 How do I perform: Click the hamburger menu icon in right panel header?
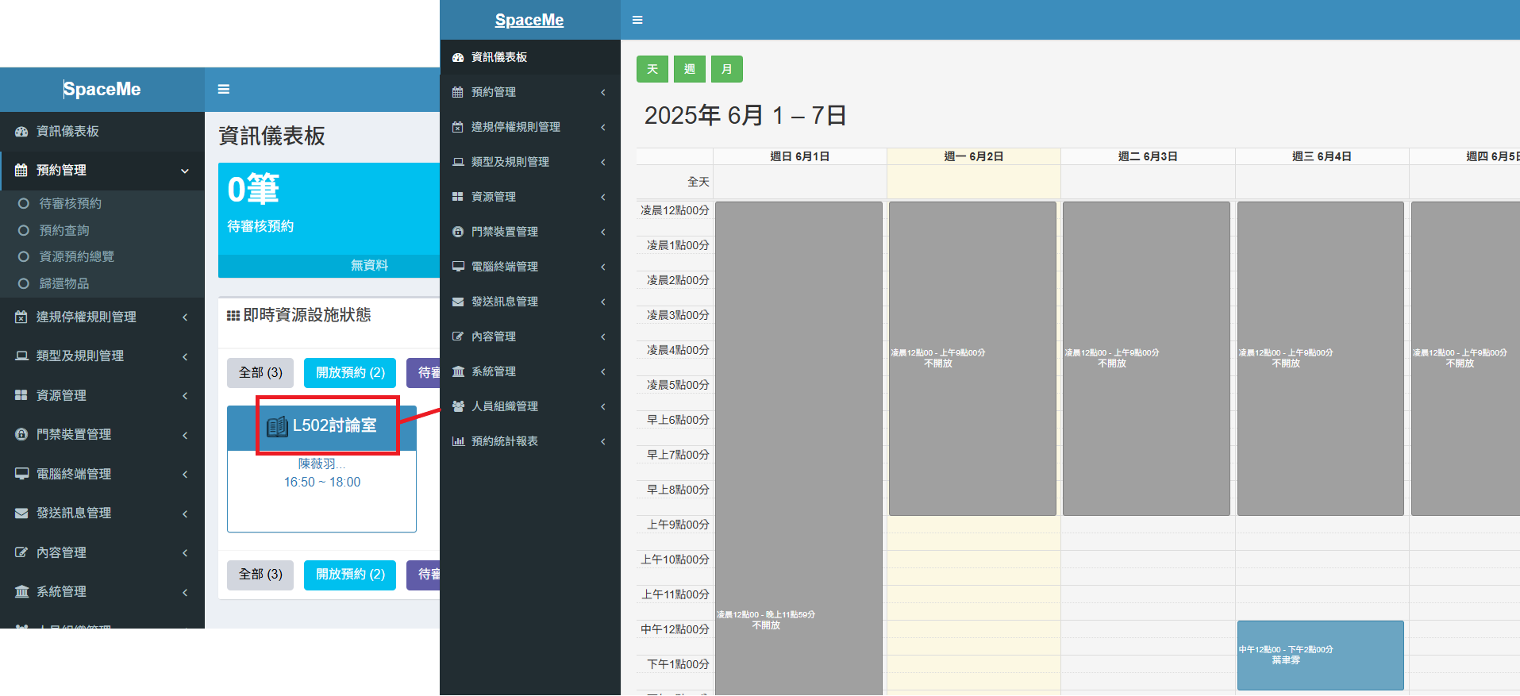pyautogui.click(x=637, y=20)
